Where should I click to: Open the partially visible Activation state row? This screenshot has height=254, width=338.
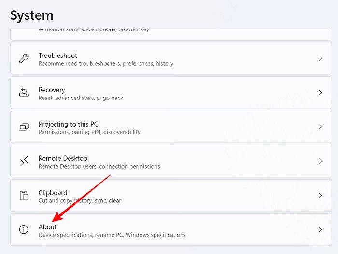click(94, 30)
